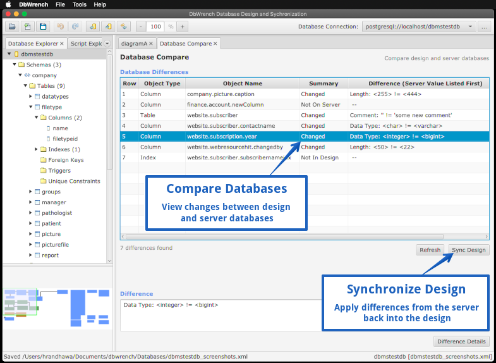Collapse the Columns (2) node
496x363 pixels.
pyautogui.click(x=37, y=118)
